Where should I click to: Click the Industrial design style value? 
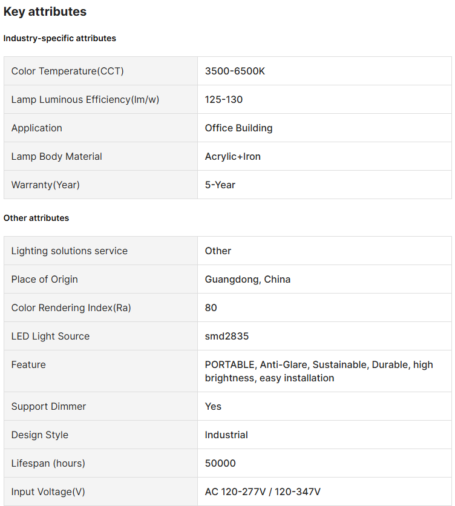pos(226,435)
